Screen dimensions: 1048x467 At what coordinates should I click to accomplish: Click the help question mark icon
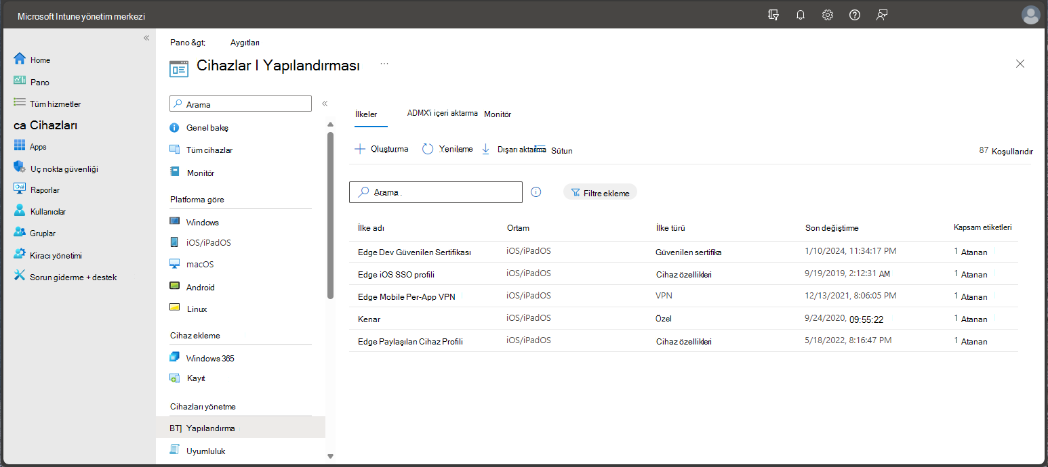click(855, 15)
